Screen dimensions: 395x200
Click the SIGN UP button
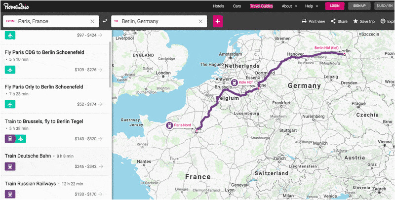click(359, 6)
